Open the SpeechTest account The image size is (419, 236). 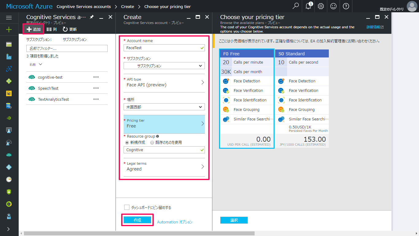coord(48,88)
